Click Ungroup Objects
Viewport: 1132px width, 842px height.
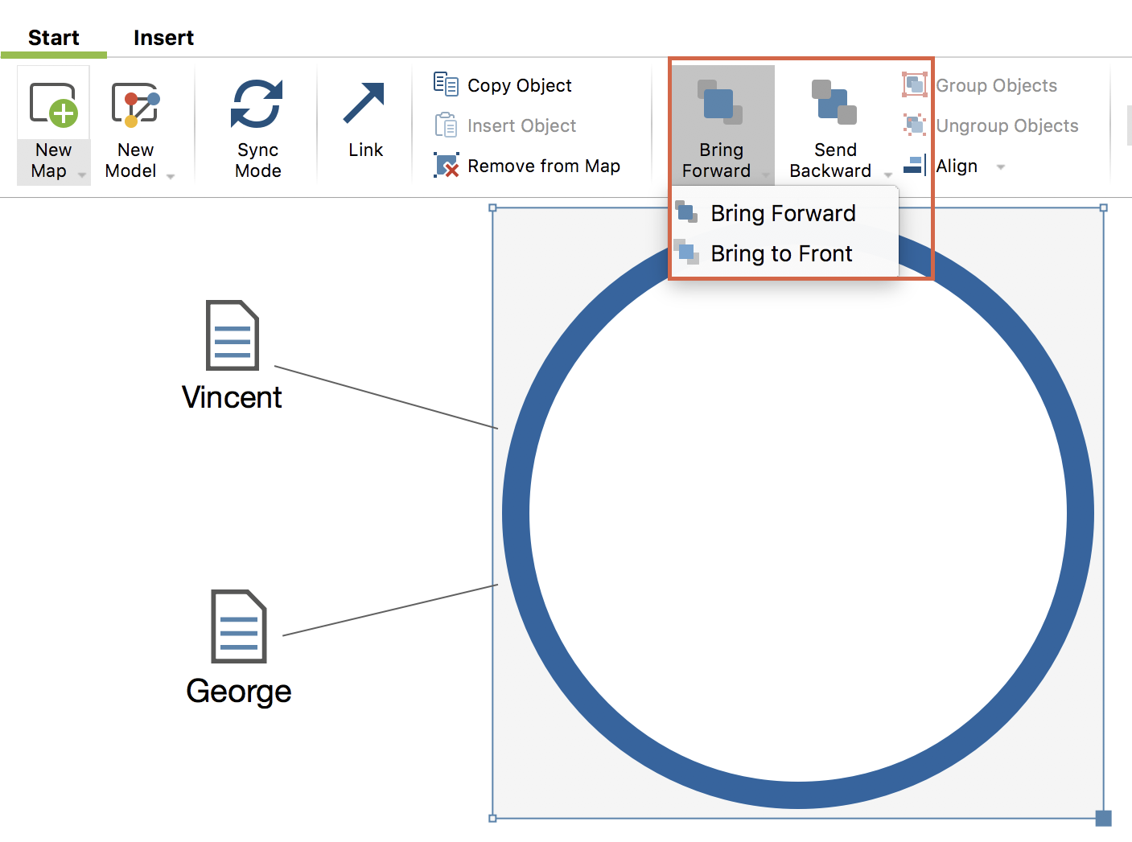coord(1006,125)
